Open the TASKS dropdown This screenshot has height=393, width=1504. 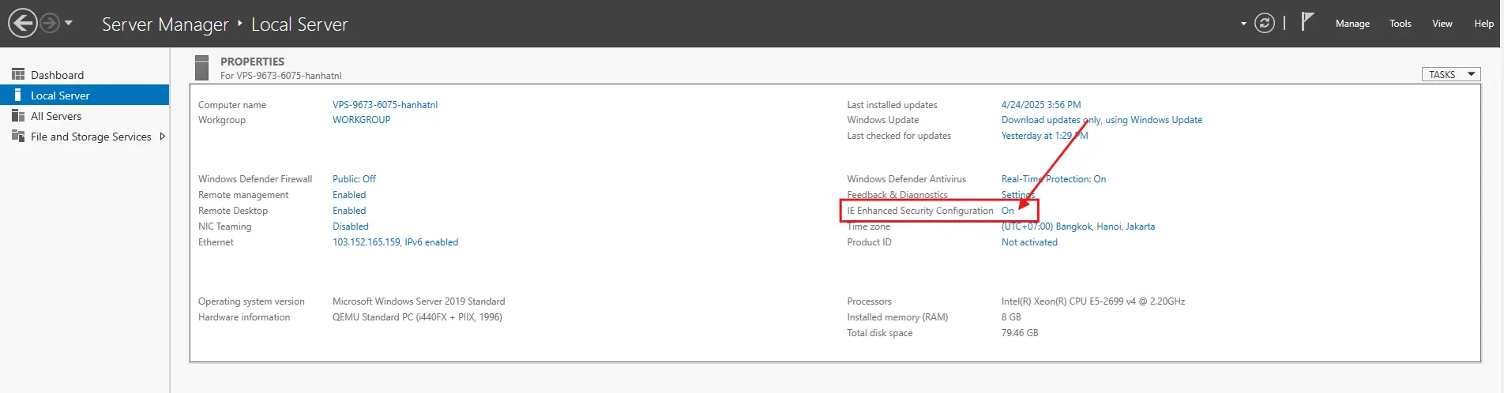[x=1452, y=74]
